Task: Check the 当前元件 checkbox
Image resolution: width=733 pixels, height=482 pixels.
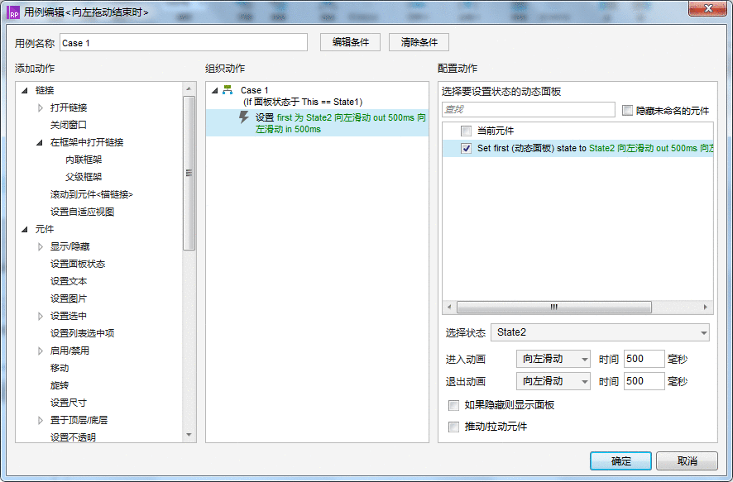Action: coord(466,131)
